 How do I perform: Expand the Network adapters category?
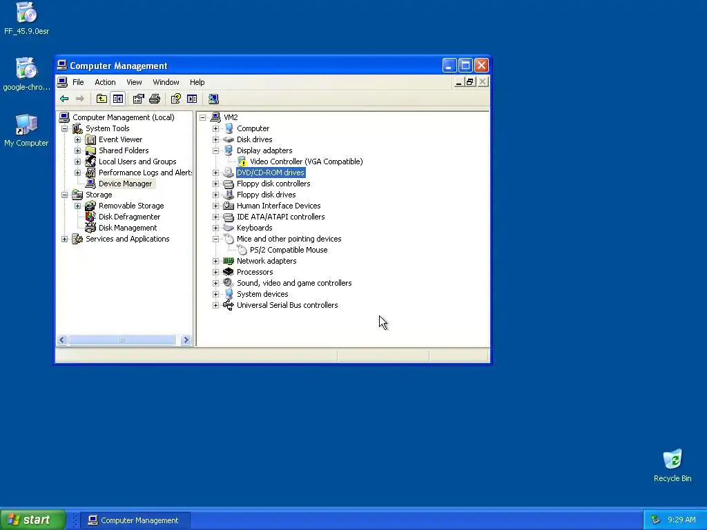pyautogui.click(x=215, y=261)
